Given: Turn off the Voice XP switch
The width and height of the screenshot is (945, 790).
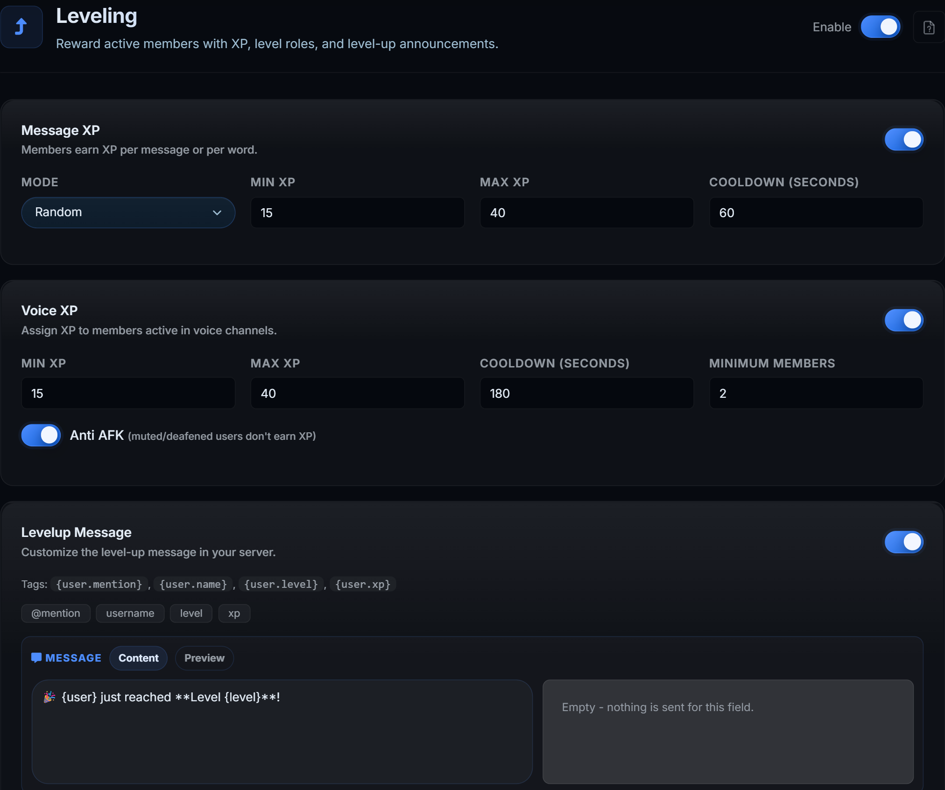Looking at the screenshot, I should 904,320.
